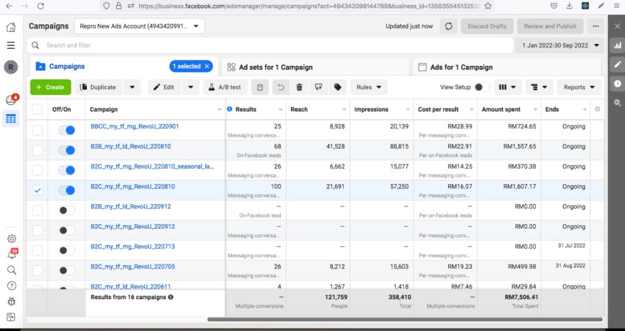
Task: Turn off B2B_my_tf_ld_RevoU_220810 campaign switch
Action: point(67,150)
